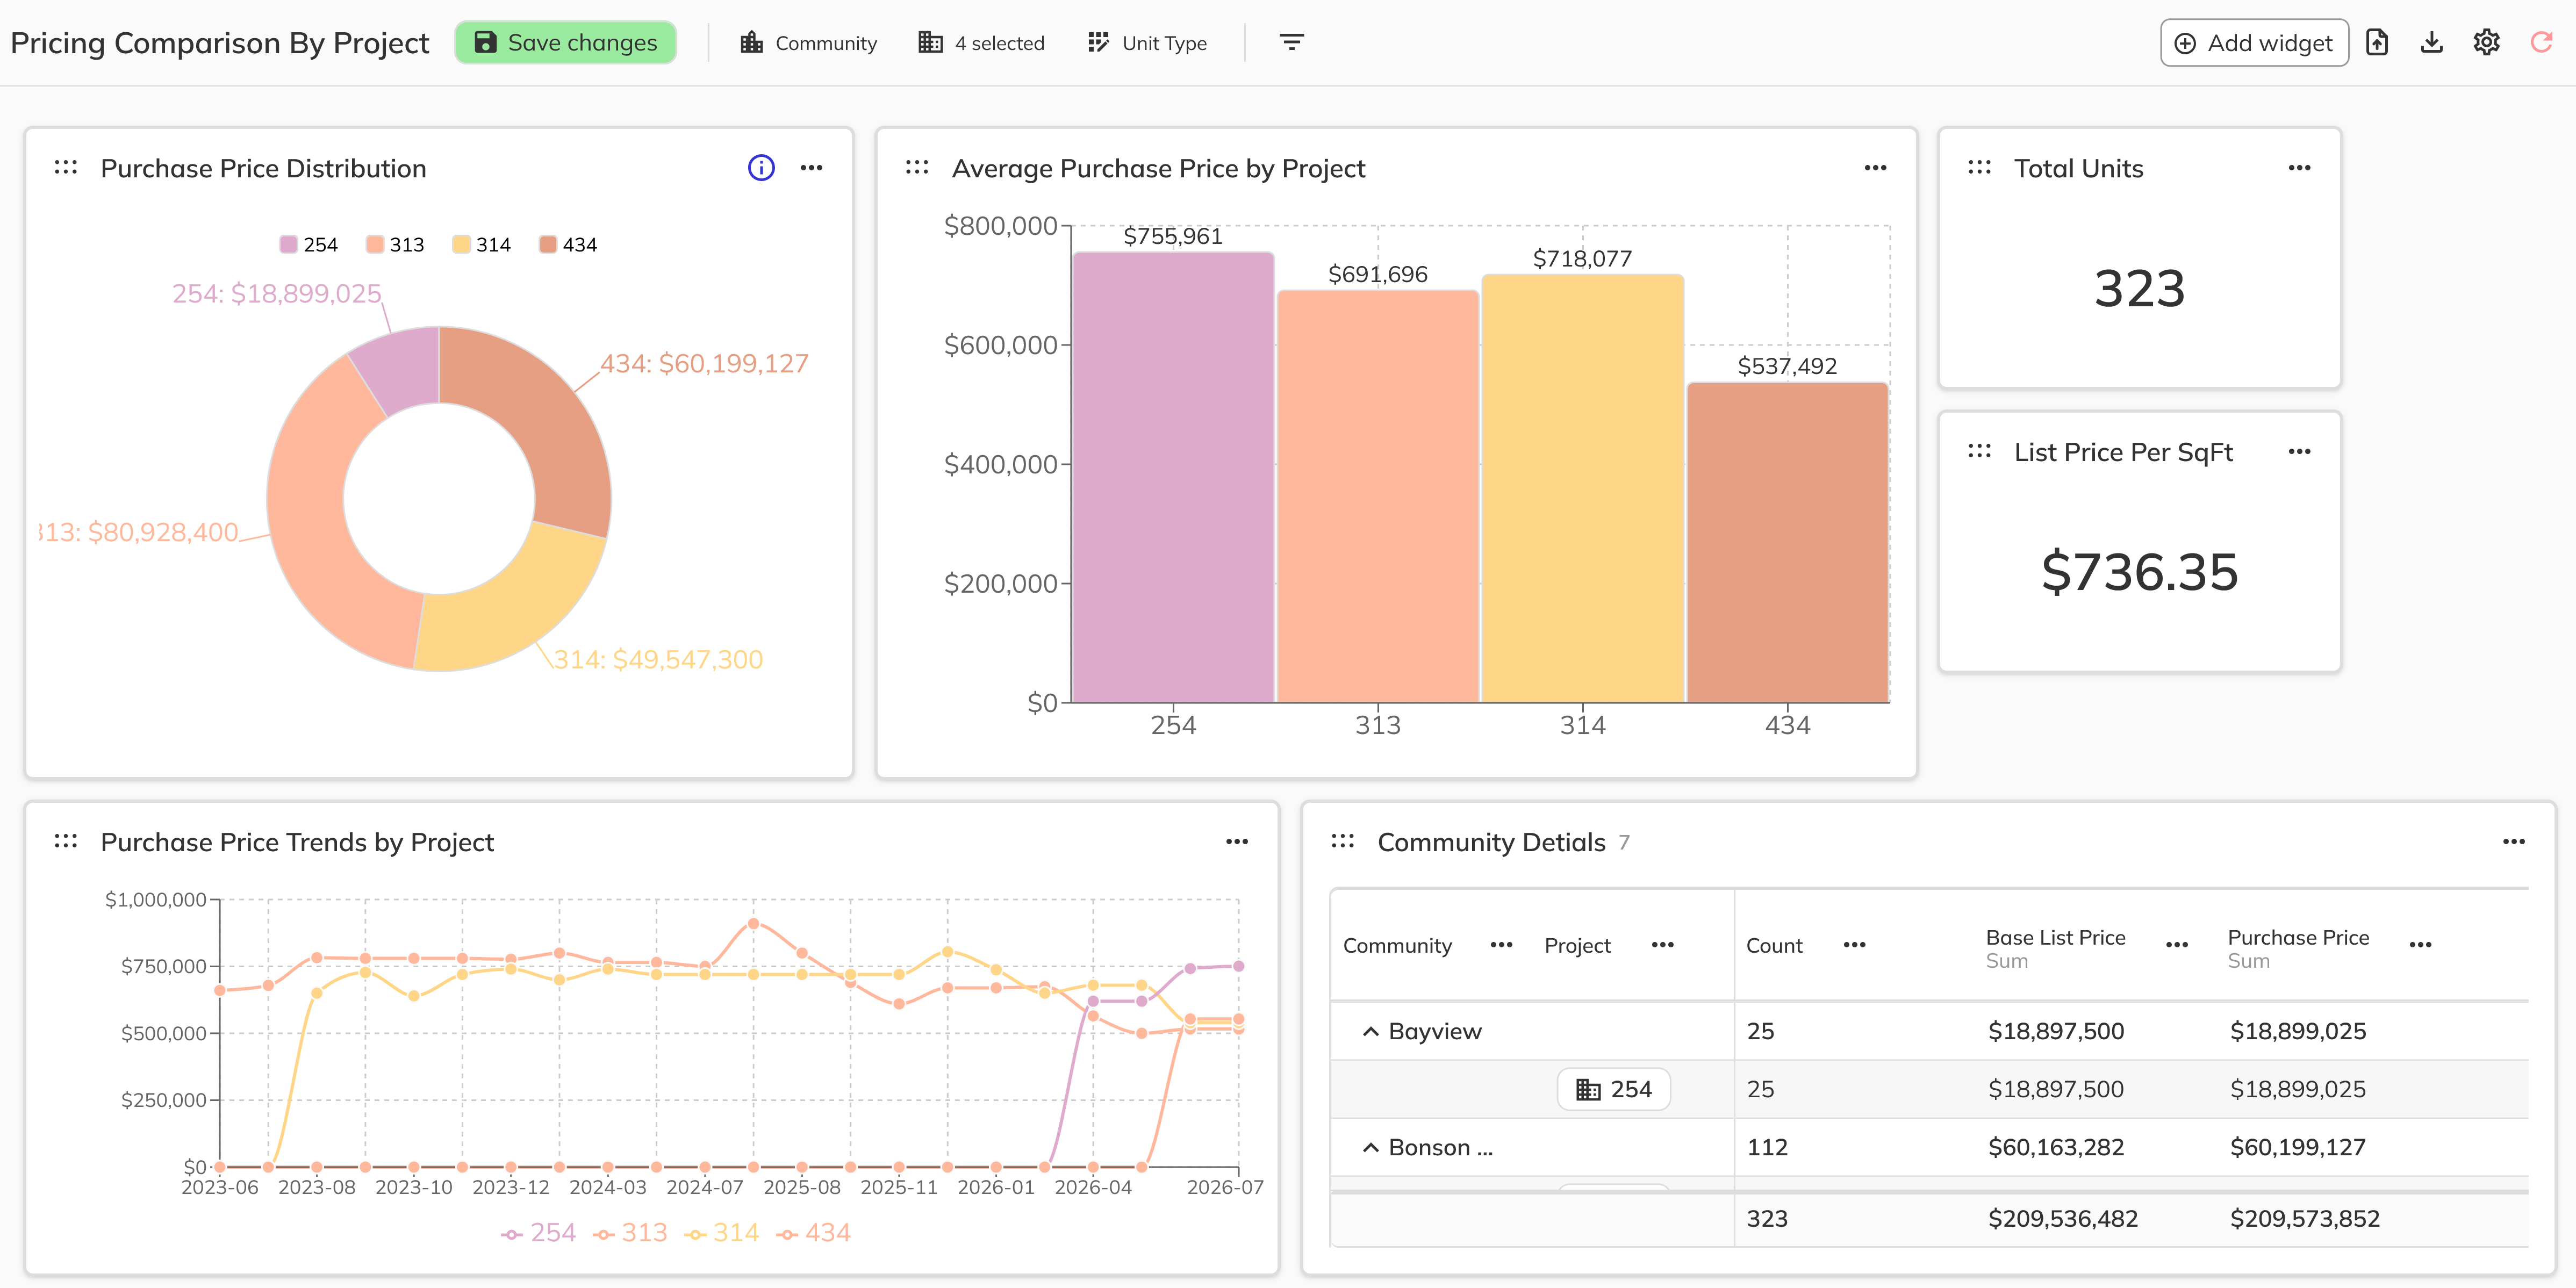The width and height of the screenshot is (2576, 1288).
Task: Toggle 434 series in trends legend
Action: (x=814, y=1233)
